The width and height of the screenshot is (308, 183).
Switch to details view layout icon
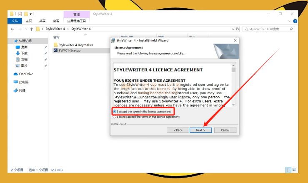point(288,170)
